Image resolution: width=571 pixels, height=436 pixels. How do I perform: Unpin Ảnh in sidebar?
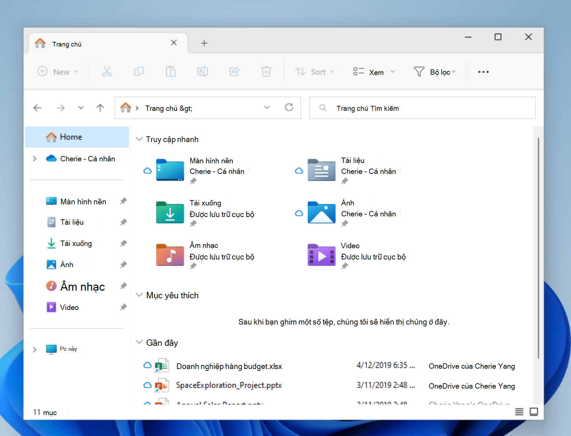pos(123,265)
